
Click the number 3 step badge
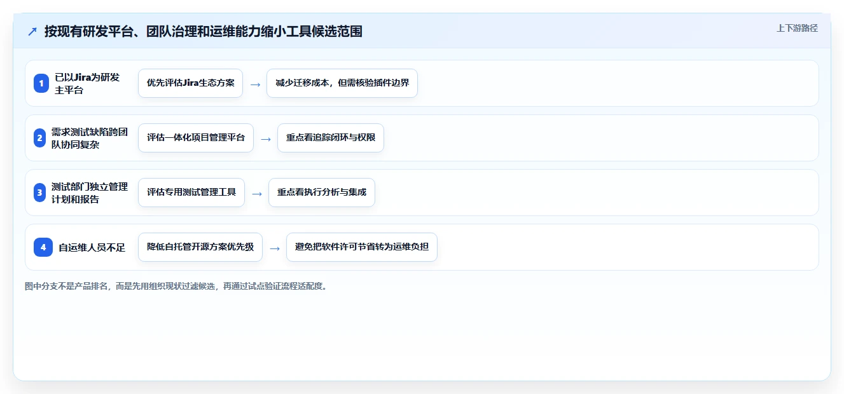pos(39,193)
